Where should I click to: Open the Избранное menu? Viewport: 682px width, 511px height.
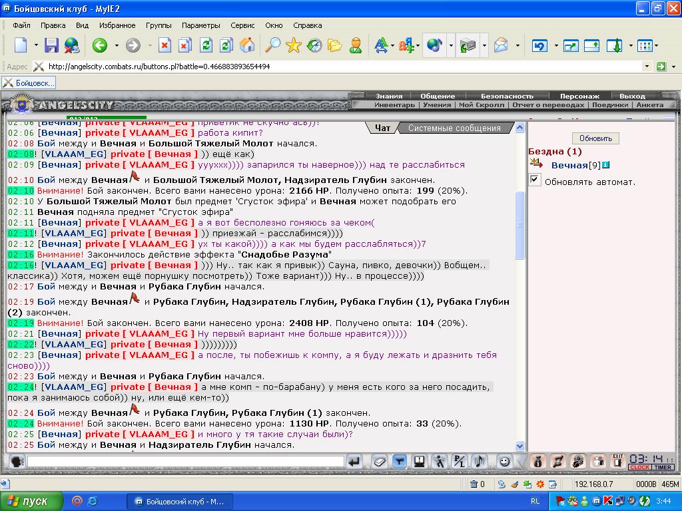[117, 25]
